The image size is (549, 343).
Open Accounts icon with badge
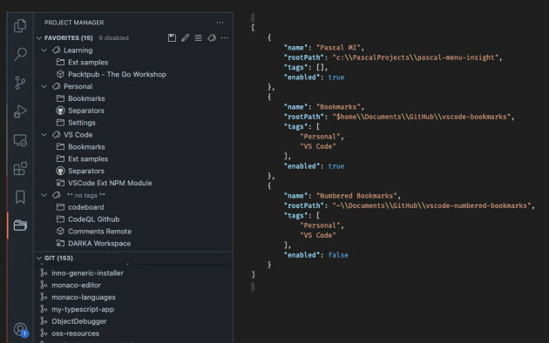tap(21, 329)
